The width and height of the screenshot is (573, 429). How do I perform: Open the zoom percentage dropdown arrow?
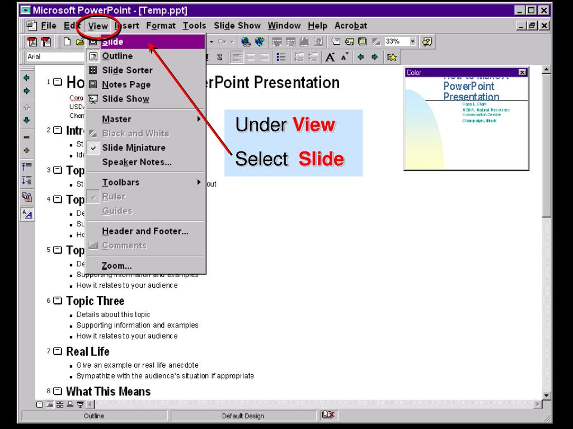click(412, 41)
